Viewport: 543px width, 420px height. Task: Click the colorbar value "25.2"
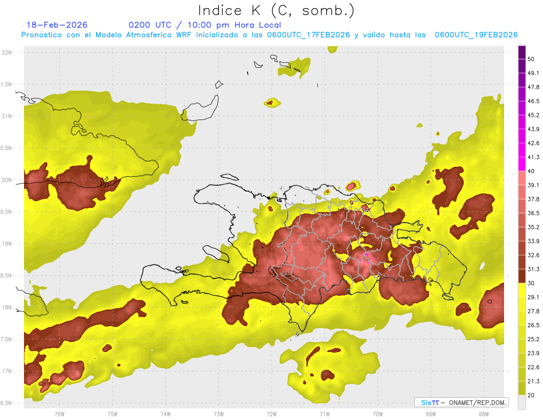pos(533,339)
